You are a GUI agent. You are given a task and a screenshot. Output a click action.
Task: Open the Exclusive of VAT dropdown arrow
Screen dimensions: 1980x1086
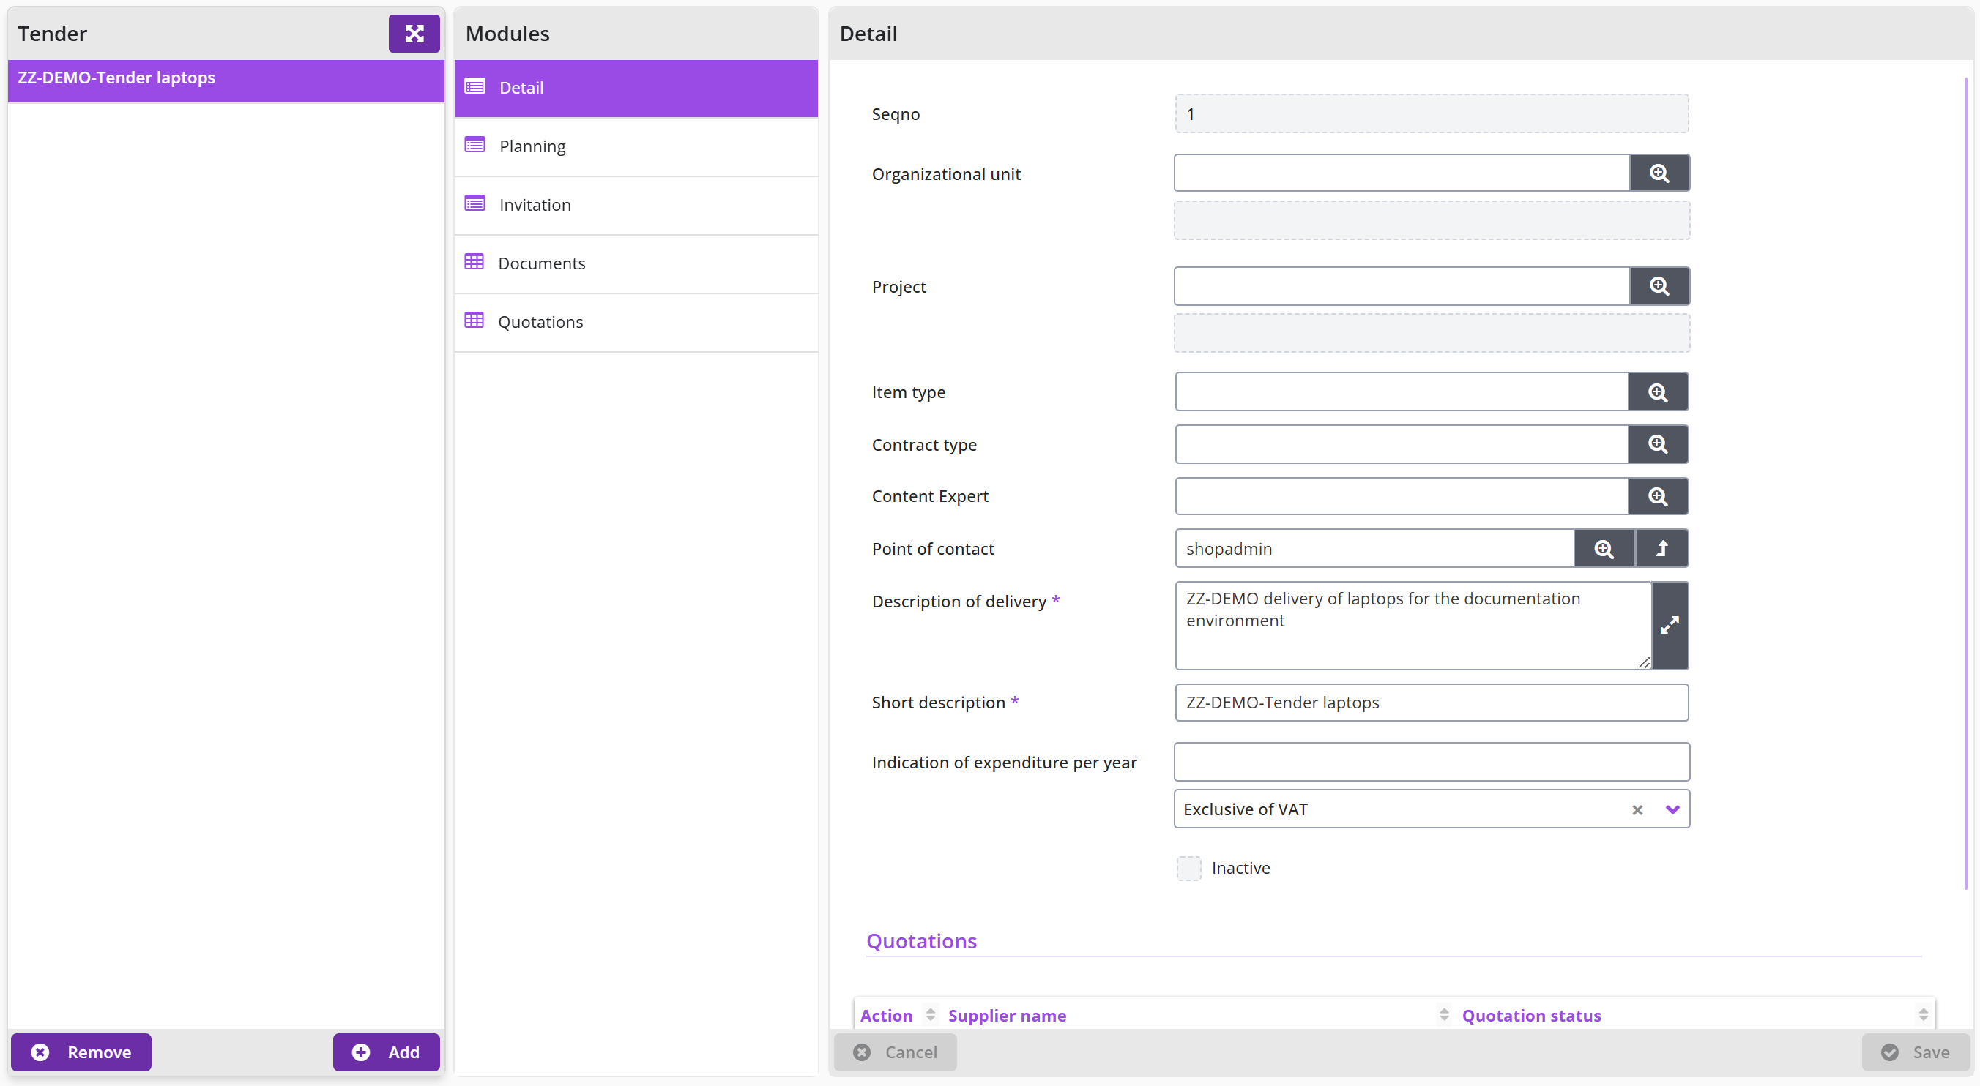[x=1672, y=809]
